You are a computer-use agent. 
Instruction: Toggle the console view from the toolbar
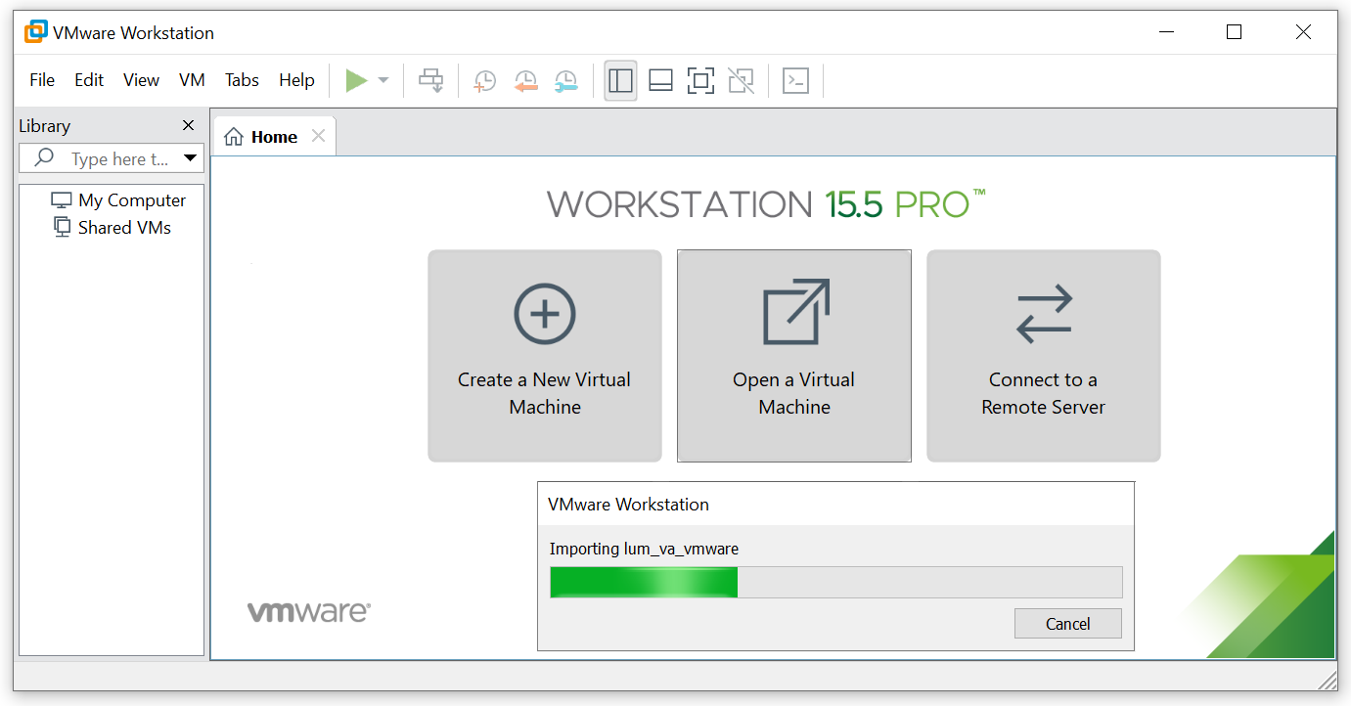pos(795,80)
